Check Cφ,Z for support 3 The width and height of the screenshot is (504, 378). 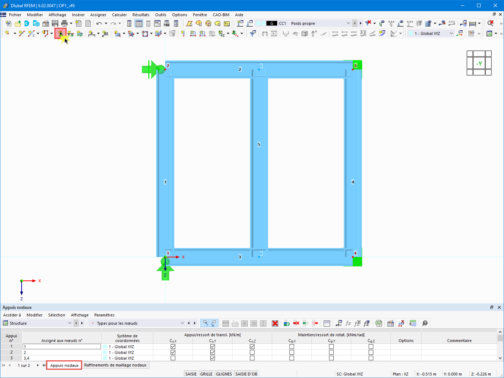pyautogui.click(x=371, y=358)
